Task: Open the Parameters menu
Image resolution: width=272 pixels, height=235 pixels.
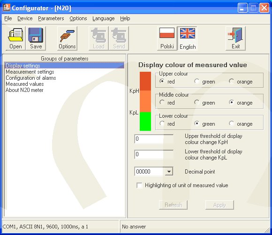Action: 51,18
